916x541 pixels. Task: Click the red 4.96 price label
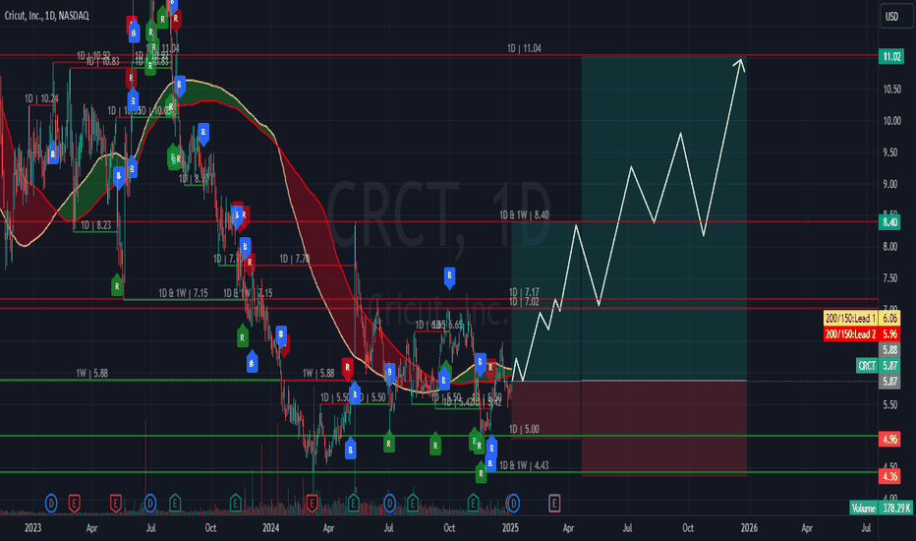[889, 439]
